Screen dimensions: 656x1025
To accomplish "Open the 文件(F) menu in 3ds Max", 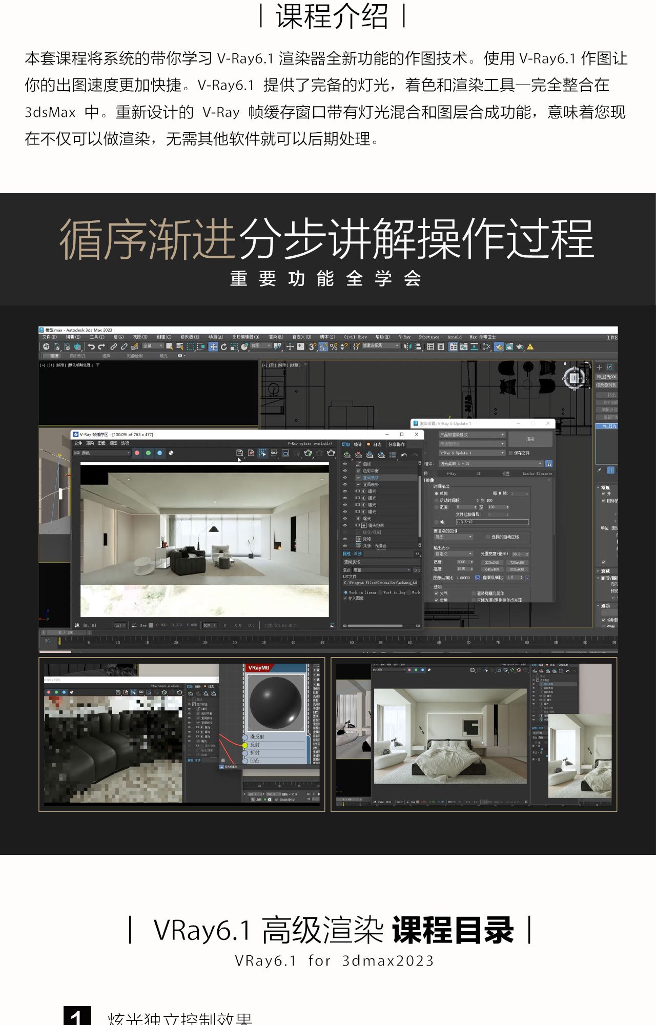I will [x=50, y=337].
